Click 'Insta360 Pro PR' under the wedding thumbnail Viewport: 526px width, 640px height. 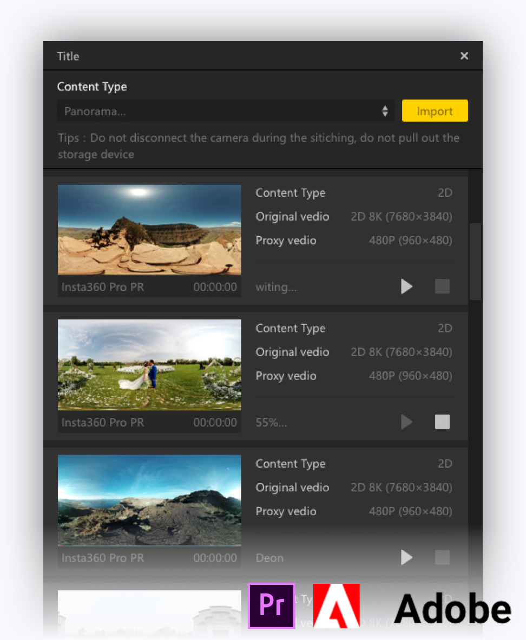(103, 423)
